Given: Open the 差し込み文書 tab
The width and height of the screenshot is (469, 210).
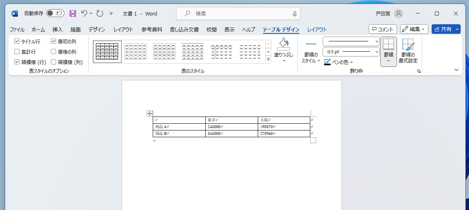Looking at the screenshot, I should [x=184, y=29].
